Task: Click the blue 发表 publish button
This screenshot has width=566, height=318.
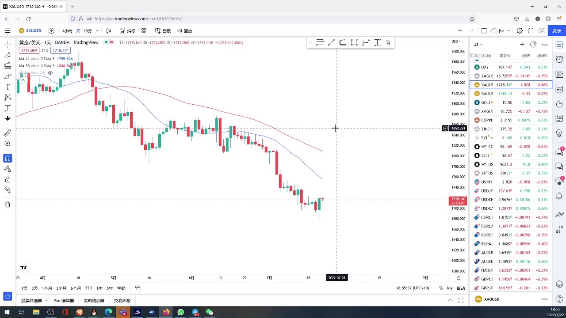Action: click(x=557, y=31)
